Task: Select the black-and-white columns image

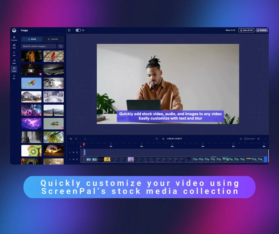Action: [31, 137]
